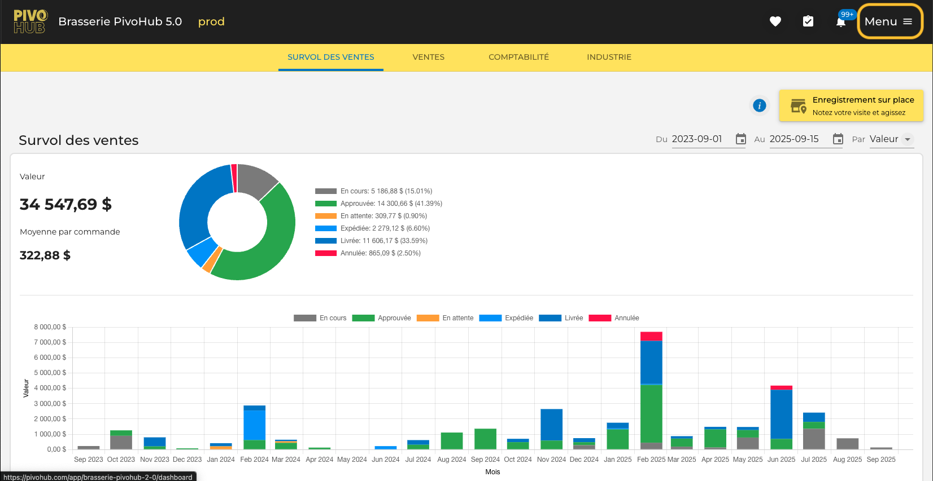Click the Feb 2024 bar in chart

coord(254,427)
